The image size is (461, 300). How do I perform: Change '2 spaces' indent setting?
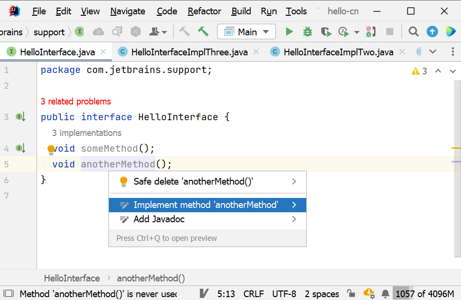point(322,294)
